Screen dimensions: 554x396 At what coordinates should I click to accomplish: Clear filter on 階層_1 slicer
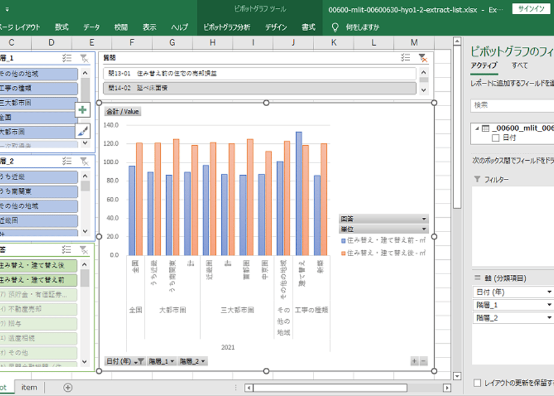click(x=84, y=58)
